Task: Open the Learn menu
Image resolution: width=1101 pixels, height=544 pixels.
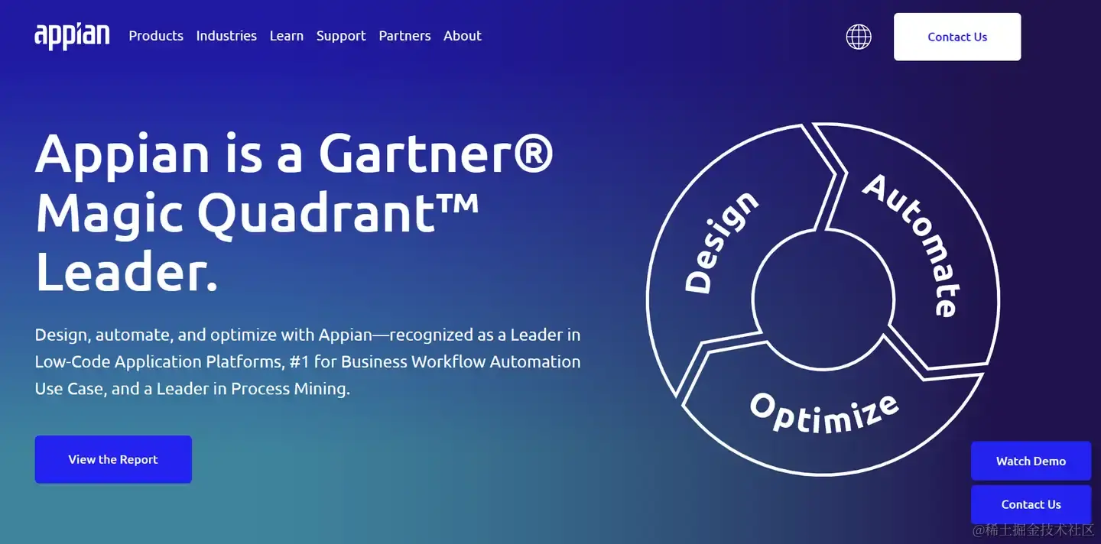Action: tap(287, 36)
